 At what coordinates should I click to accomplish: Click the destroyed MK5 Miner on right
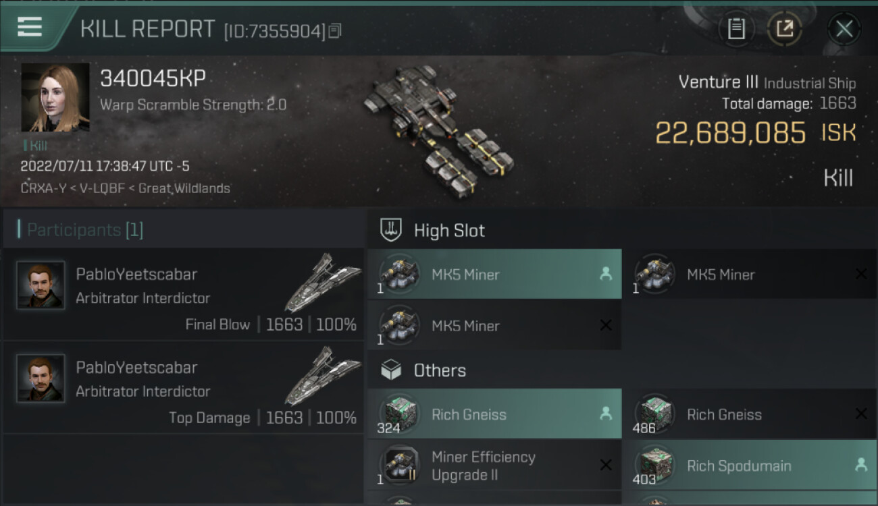pyautogui.click(x=750, y=275)
